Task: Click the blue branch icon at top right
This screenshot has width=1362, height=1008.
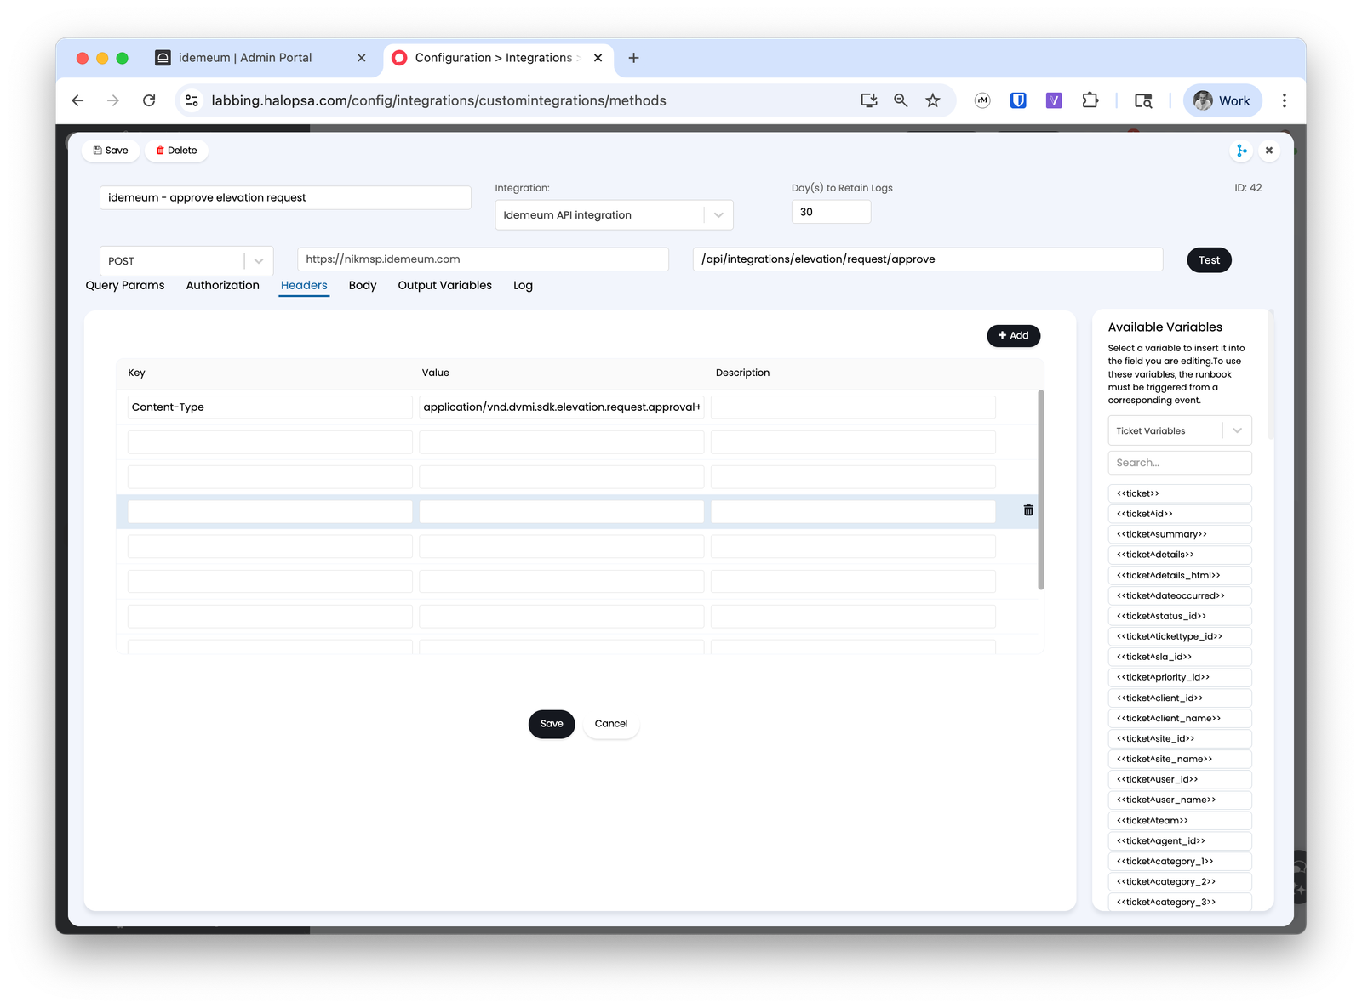Action: pyautogui.click(x=1241, y=151)
